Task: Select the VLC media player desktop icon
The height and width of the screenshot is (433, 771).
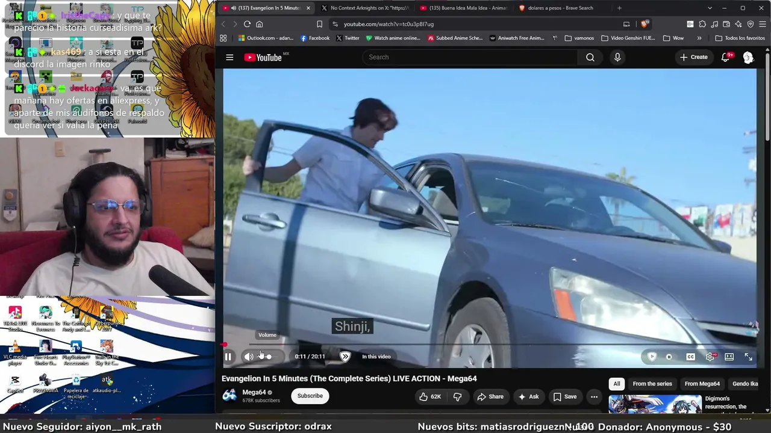Action: (x=15, y=353)
